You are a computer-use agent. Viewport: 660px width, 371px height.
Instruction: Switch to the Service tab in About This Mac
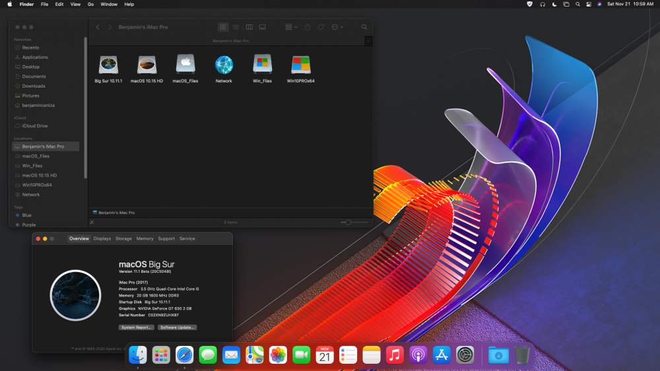(187, 239)
